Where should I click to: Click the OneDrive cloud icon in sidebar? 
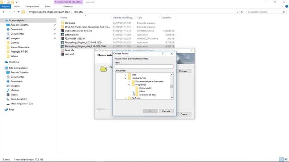(x=6, y=62)
